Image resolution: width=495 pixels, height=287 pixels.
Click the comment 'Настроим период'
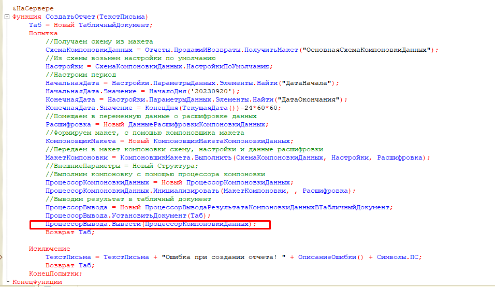tap(81, 75)
